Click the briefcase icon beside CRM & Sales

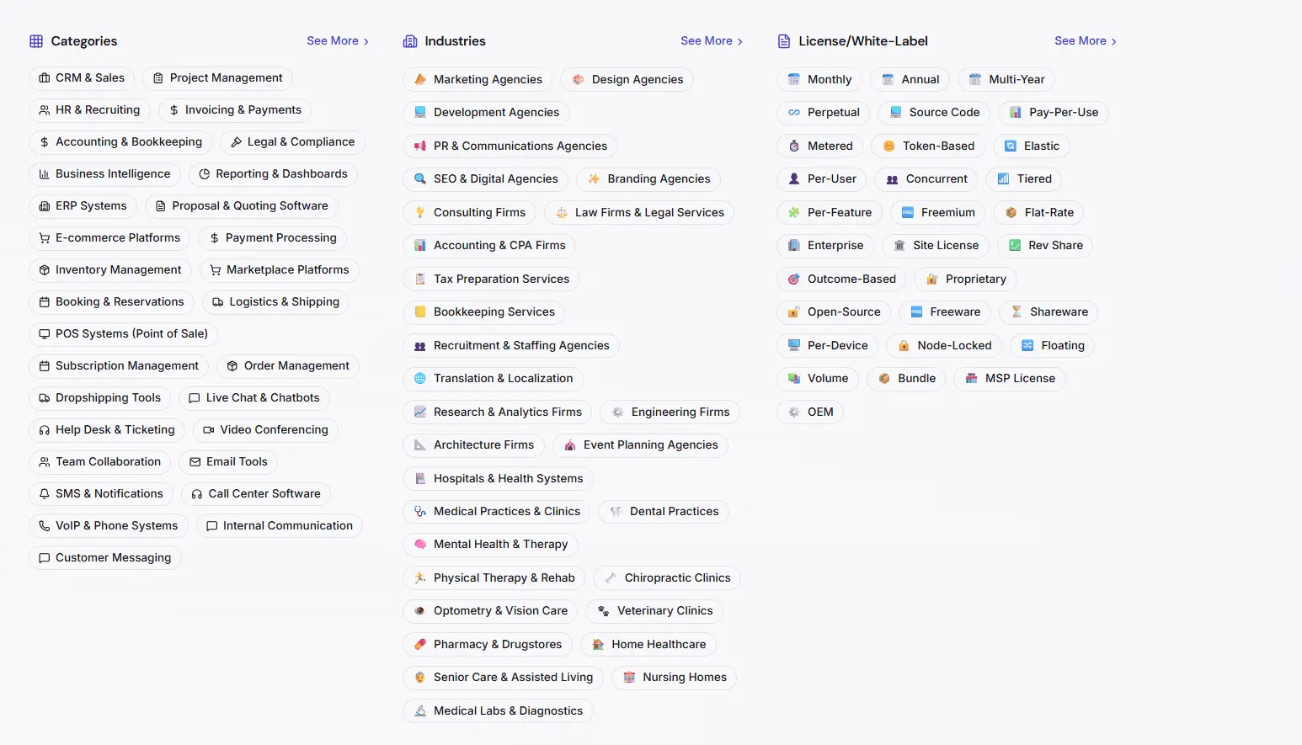coord(45,77)
